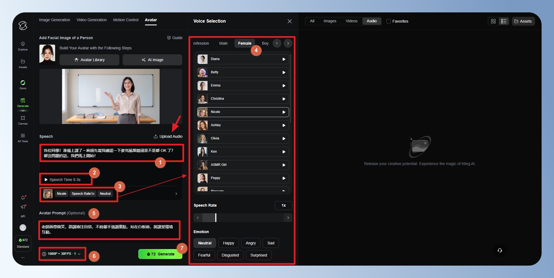Viewport: 554px width, 278px height.
Task: Select the Happy emotion option
Action: click(x=228, y=243)
